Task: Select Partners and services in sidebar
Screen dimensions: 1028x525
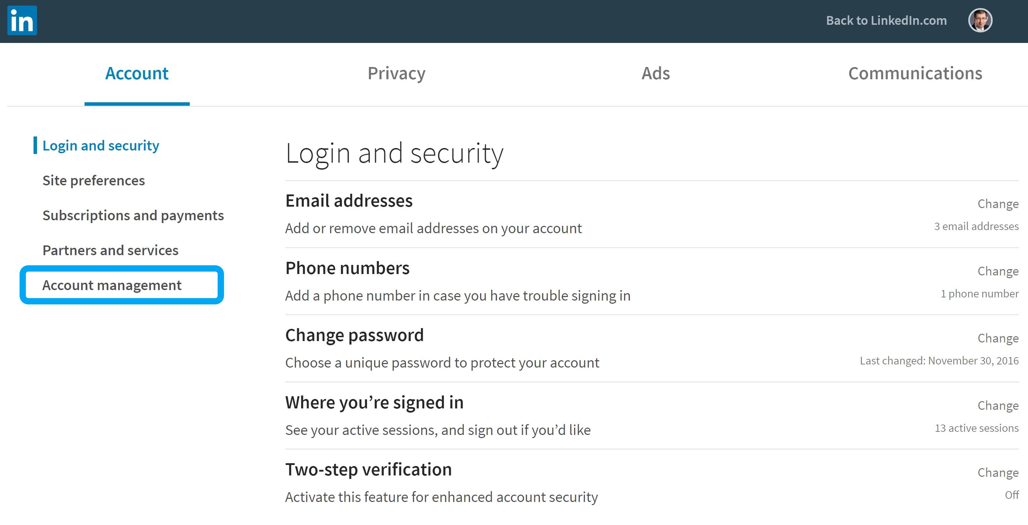Action: coord(110,250)
